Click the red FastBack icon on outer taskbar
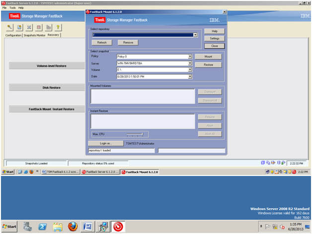 coord(118,227)
